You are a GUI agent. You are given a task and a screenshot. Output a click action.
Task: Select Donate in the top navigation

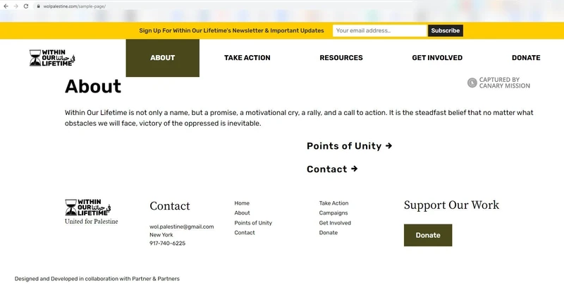[x=526, y=58]
